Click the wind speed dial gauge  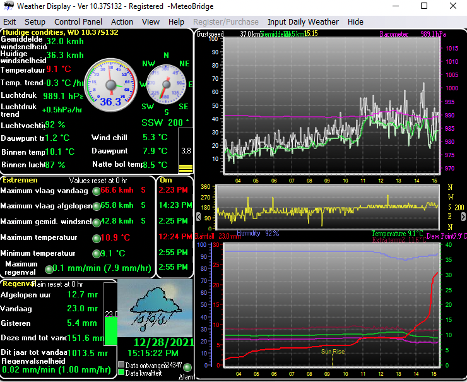pos(111,85)
